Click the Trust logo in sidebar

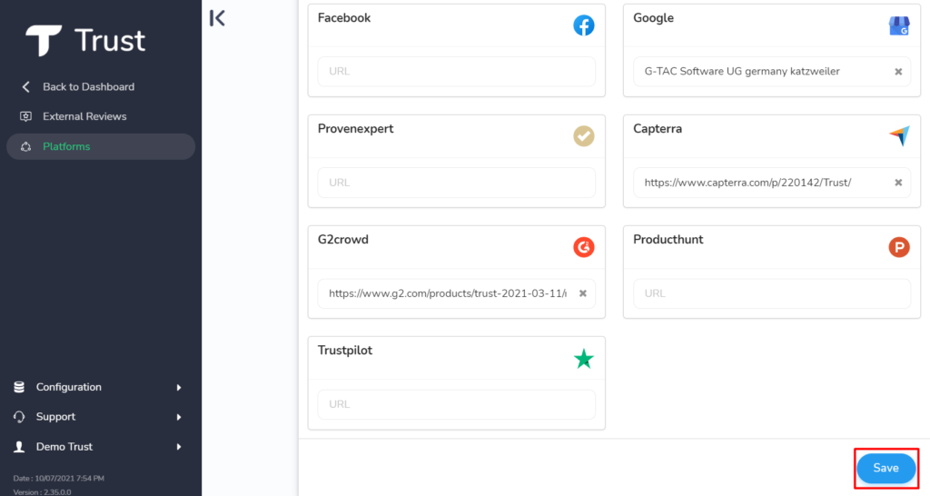(x=85, y=40)
